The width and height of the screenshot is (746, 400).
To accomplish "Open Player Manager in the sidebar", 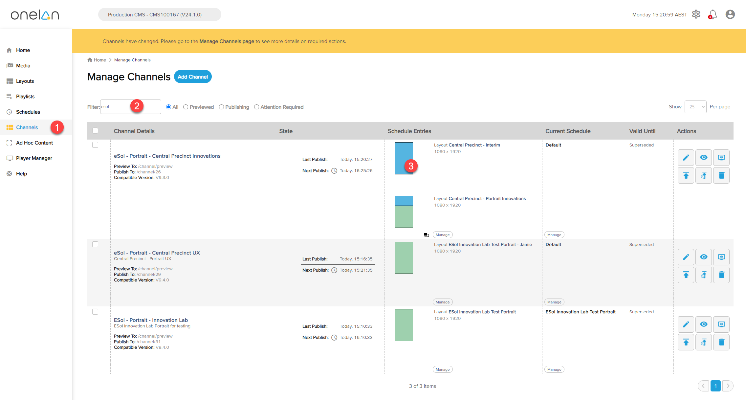I will point(34,158).
